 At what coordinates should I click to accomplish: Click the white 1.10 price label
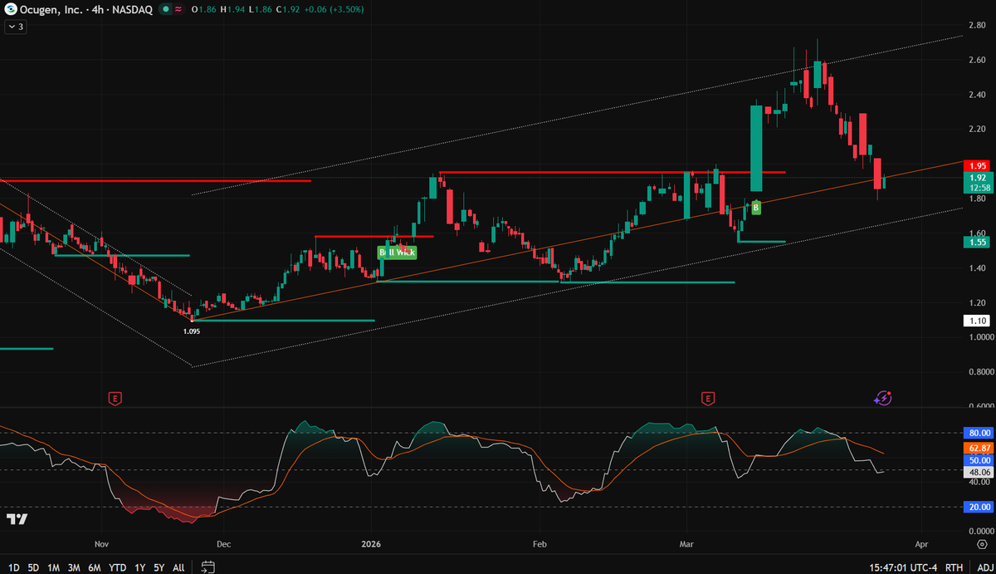[x=978, y=320]
